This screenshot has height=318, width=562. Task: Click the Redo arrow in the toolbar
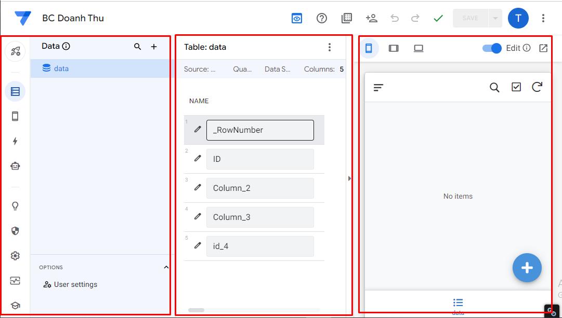[x=415, y=18]
